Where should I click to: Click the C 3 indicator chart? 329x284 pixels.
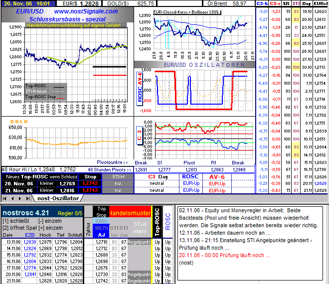[x=203, y=140]
